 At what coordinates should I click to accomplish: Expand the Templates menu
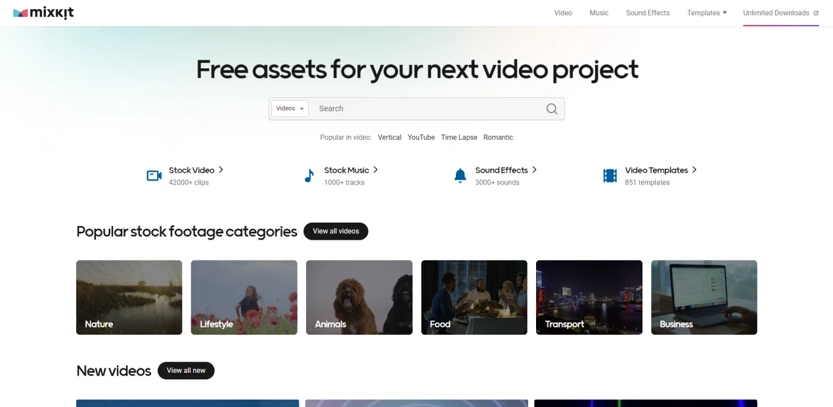[x=707, y=13]
